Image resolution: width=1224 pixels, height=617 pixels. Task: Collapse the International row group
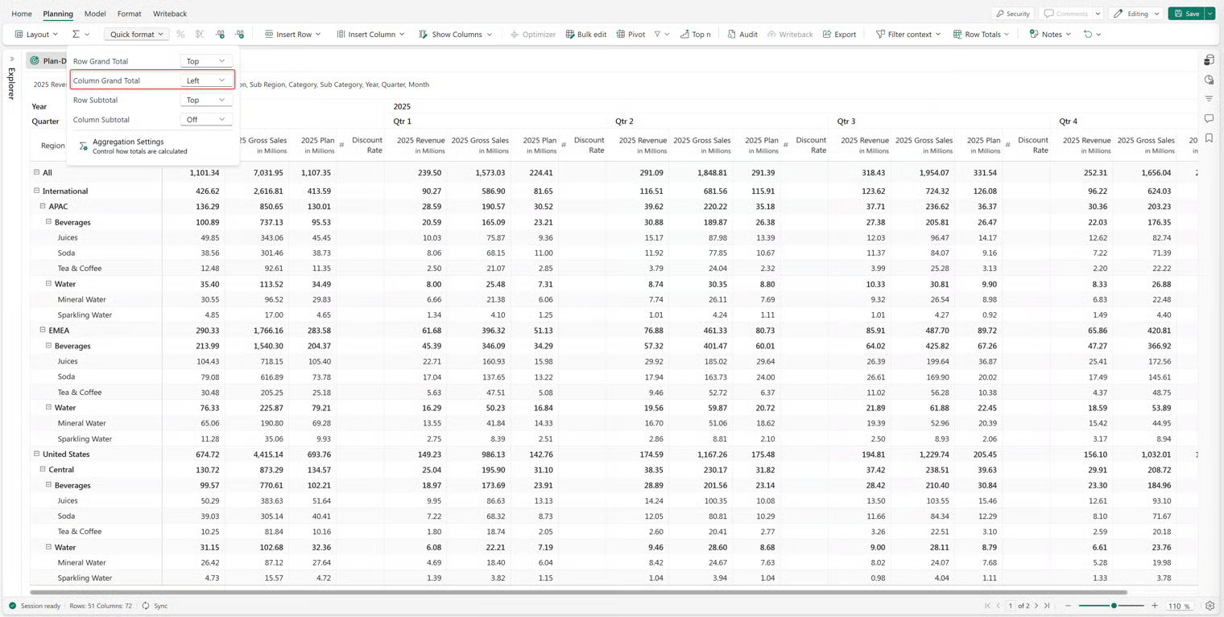[36, 191]
